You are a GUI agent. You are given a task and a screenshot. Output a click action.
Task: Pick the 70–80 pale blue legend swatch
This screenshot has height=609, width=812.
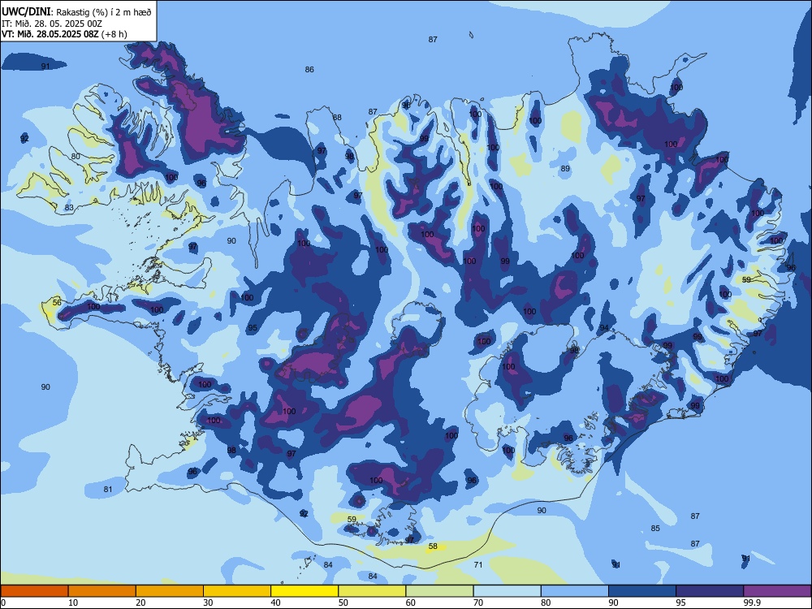(x=507, y=591)
